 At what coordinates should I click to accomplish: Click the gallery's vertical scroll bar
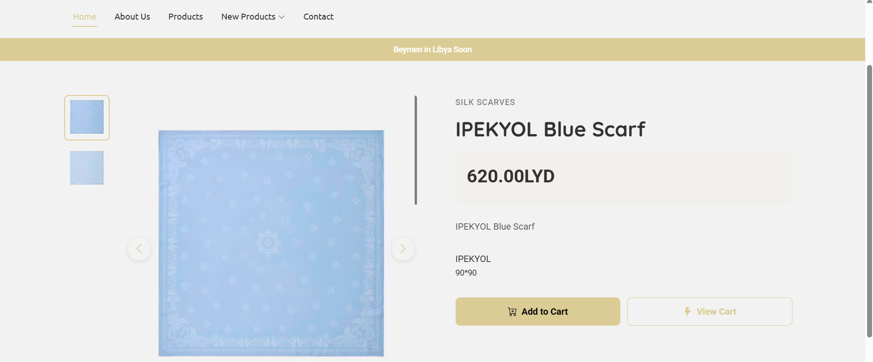[416, 150]
